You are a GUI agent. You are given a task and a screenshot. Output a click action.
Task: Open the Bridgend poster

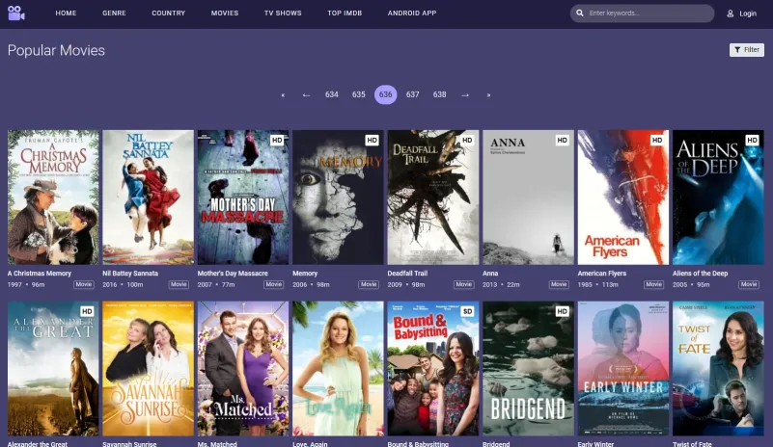528,369
